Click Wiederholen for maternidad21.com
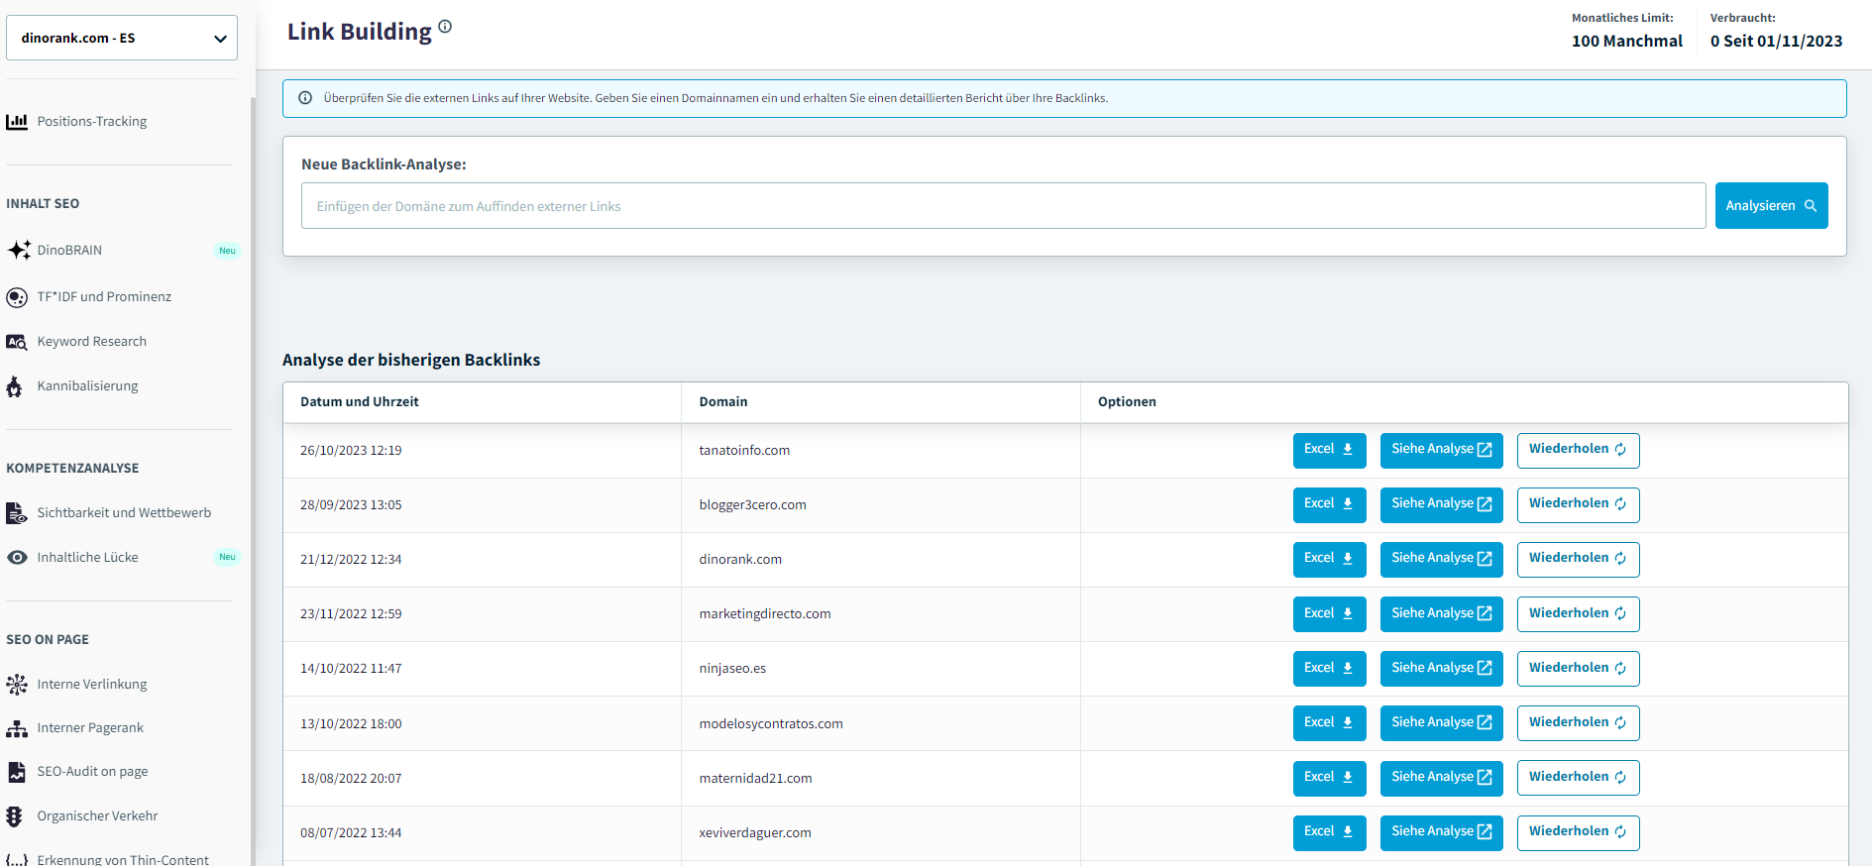This screenshot has height=866, width=1872. point(1578,778)
